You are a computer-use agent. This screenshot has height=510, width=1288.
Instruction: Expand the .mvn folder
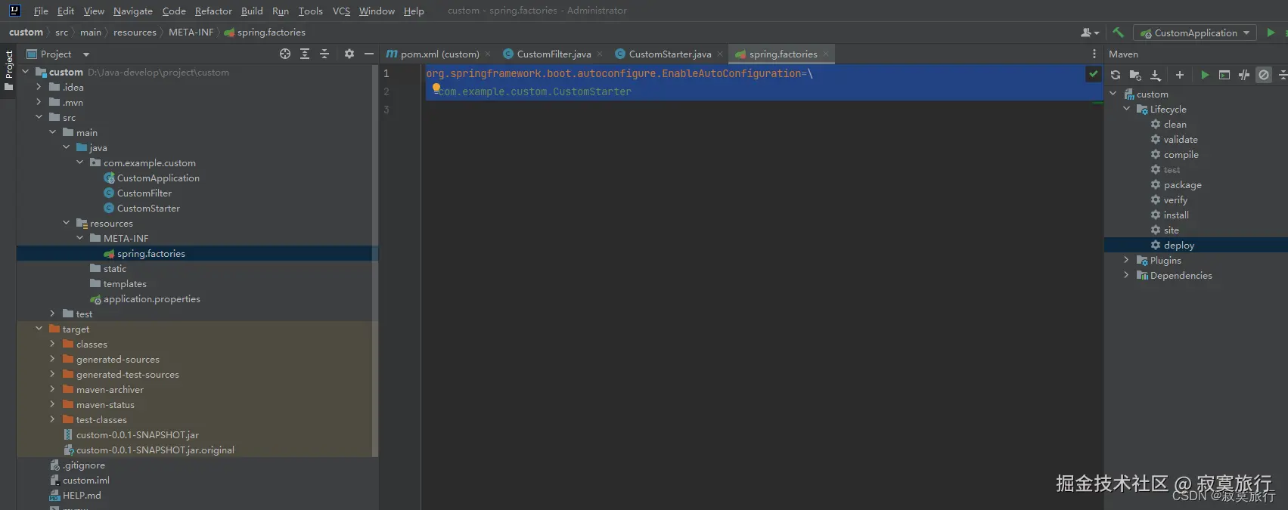(39, 102)
